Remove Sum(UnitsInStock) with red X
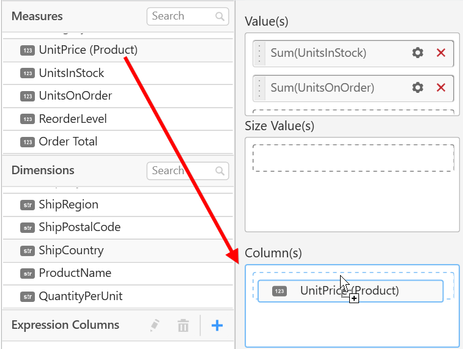The width and height of the screenshot is (463, 349). (x=441, y=53)
